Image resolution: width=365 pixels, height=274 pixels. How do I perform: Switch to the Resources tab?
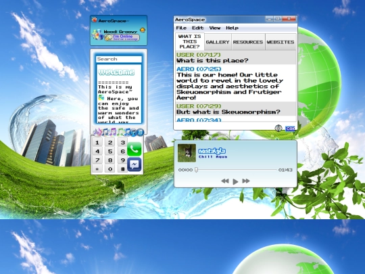[x=248, y=42]
